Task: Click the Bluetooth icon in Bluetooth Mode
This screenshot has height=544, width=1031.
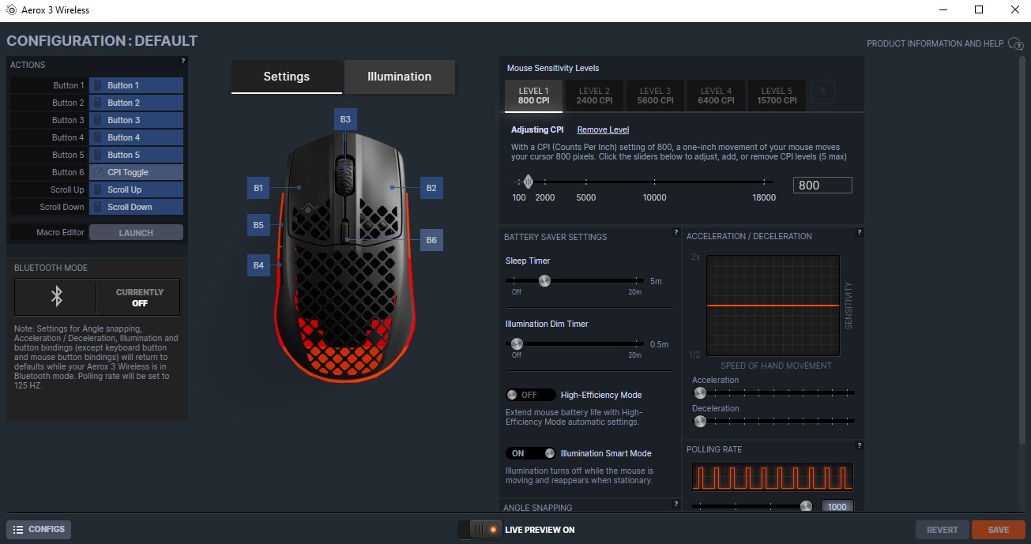Action: pyautogui.click(x=56, y=297)
